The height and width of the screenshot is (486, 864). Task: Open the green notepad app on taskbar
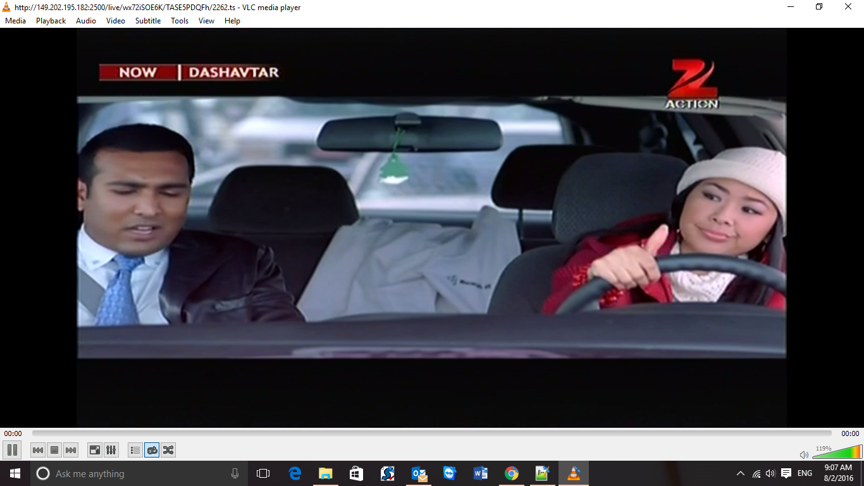coord(543,473)
